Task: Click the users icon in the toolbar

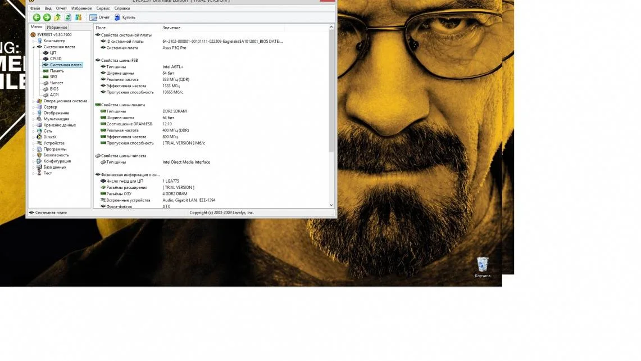Action: (x=79, y=17)
